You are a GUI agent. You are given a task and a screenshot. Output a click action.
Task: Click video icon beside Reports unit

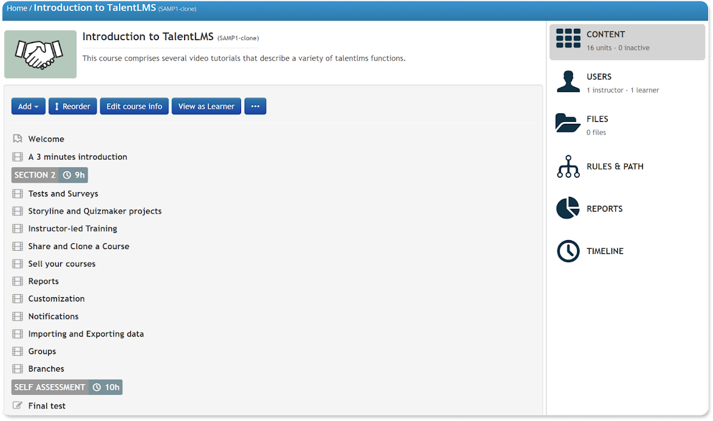point(18,282)
